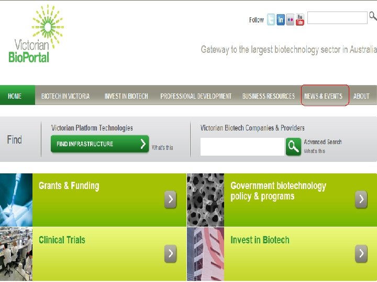Open the Flickr follow icon
Viewport: 377px width, 282px height.
[x=290, y=20]
